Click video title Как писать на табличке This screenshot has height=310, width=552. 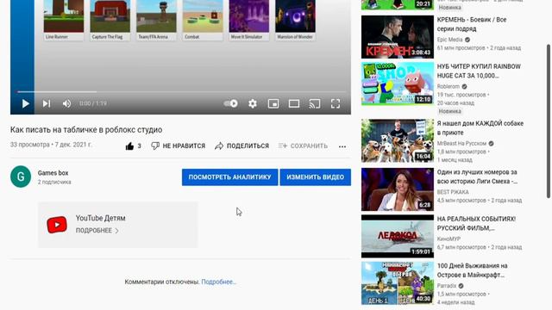point(86,130)
